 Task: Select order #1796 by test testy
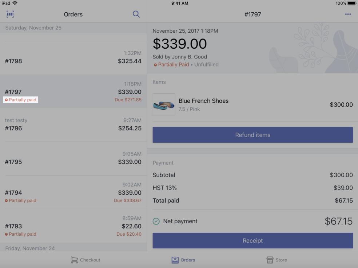click(x=73, y=125)
